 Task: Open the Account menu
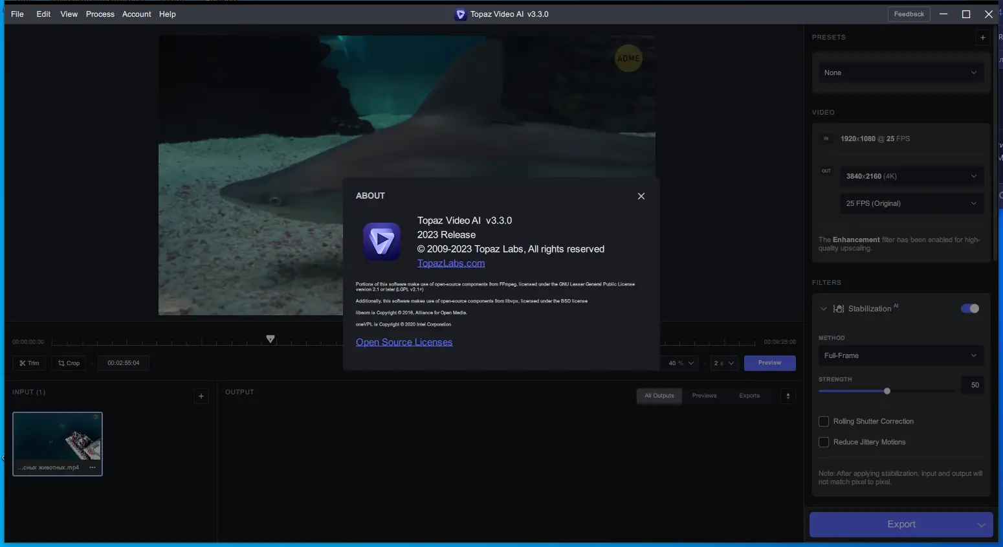(137, 14)
